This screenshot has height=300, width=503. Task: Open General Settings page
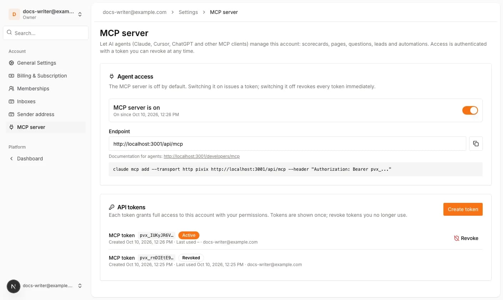pos(46,63)
